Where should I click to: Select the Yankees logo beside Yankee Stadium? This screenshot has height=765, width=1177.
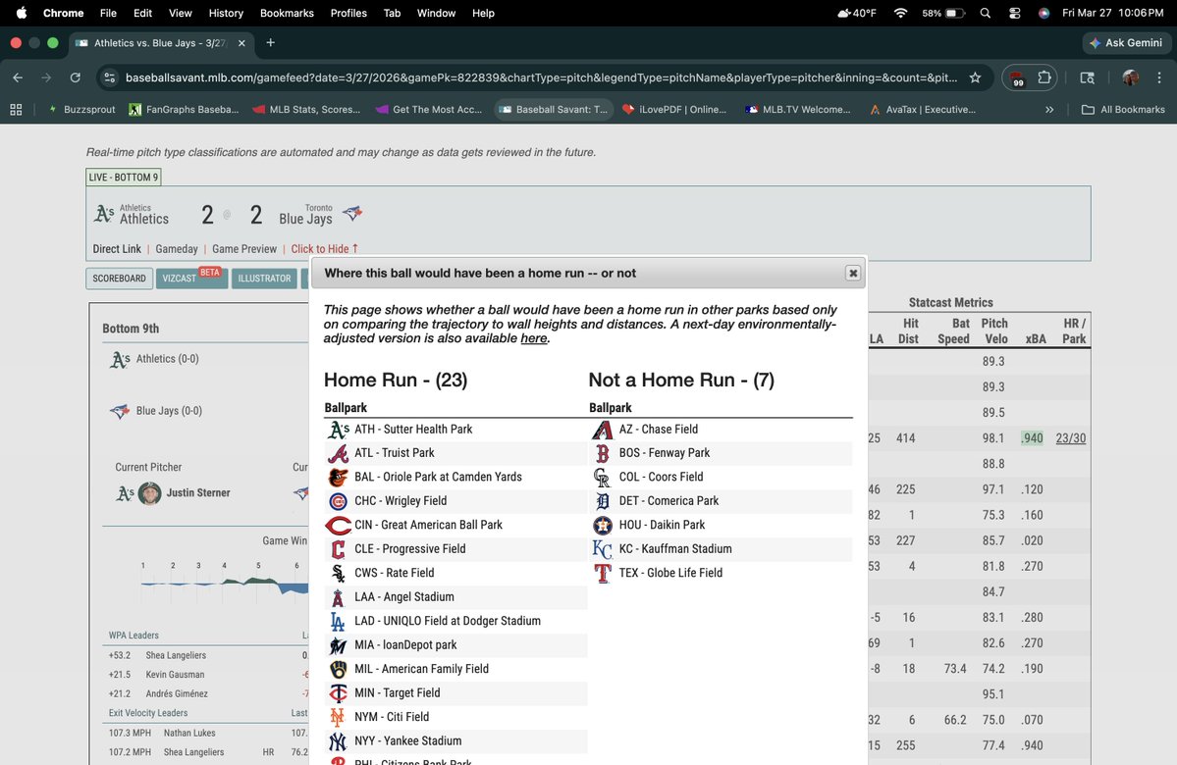pos(338,741)
